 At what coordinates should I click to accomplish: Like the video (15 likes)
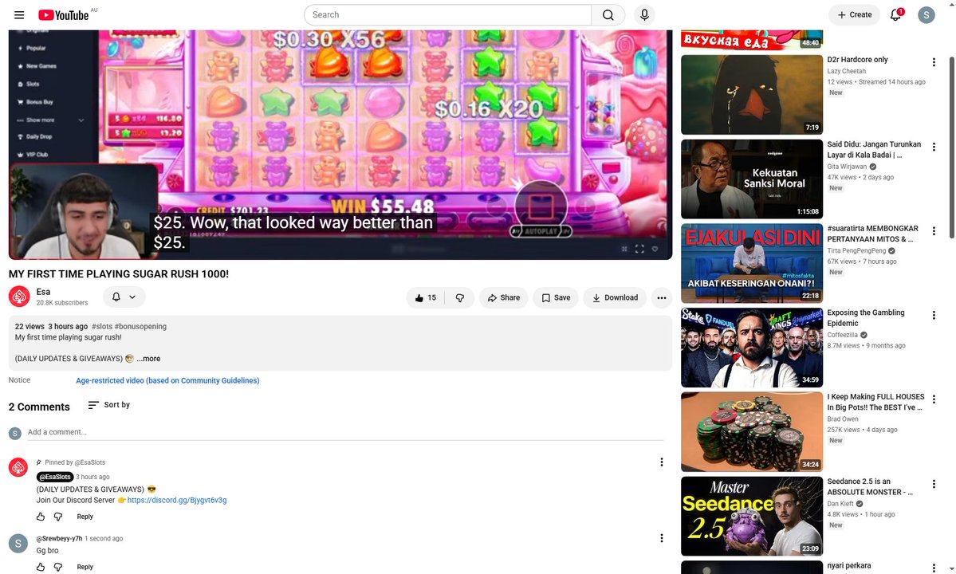[x=426, y=298]
